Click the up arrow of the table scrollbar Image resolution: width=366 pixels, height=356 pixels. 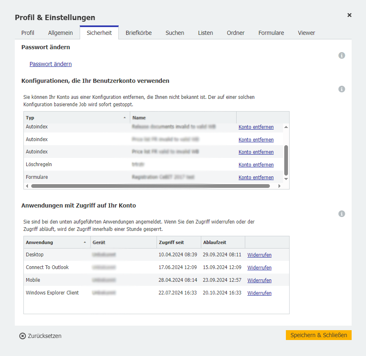(x=286, y=127)
